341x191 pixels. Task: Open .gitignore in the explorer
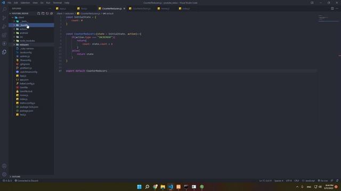coord(31,64)
